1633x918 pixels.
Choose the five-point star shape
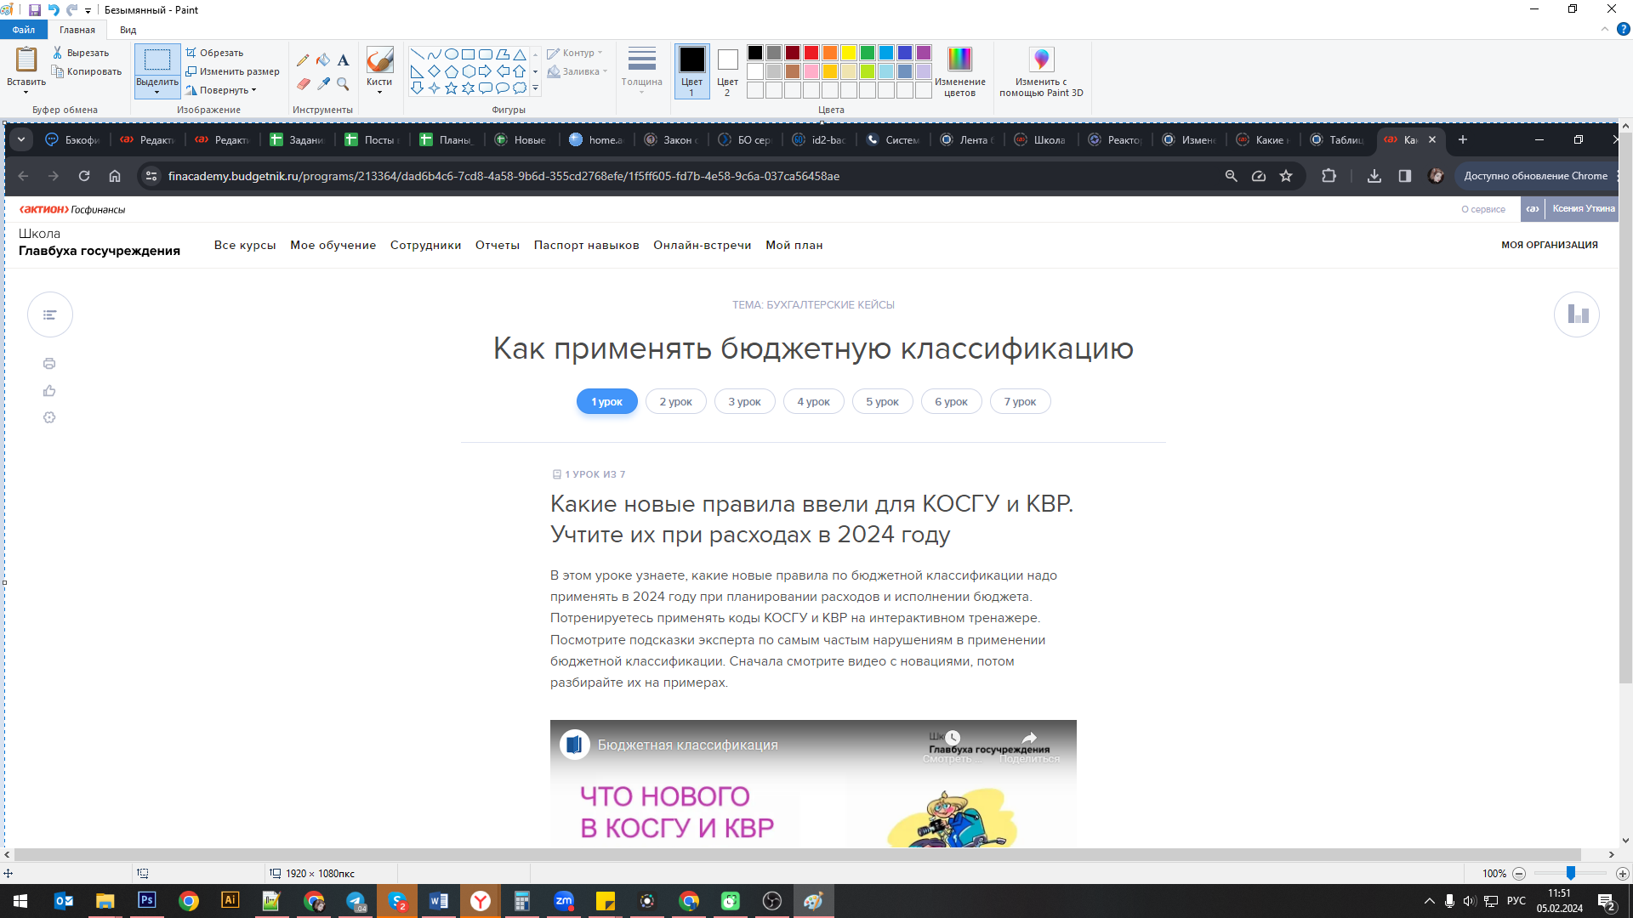pyautogui.click(x=451, y=88)
